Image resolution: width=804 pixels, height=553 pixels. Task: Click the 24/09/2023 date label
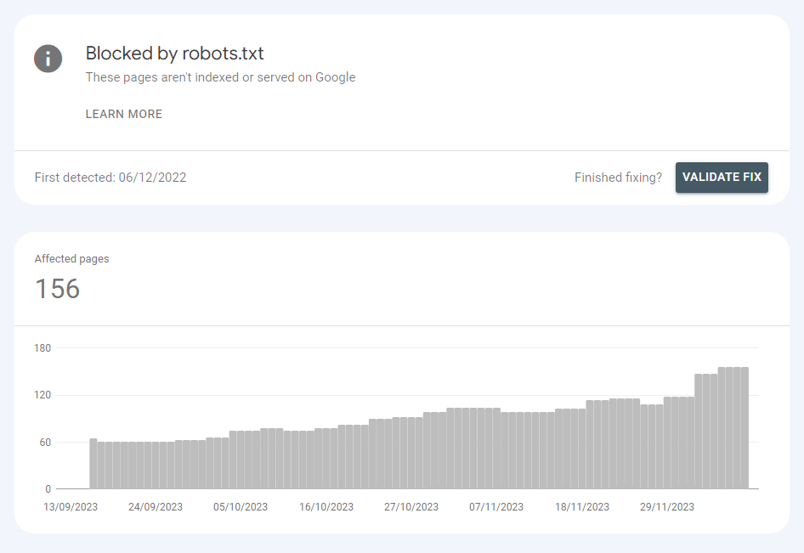click(x=156, y=505)
